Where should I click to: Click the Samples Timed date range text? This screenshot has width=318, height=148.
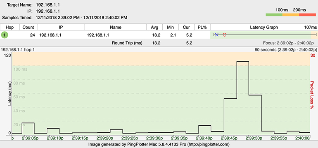[81, 18]
